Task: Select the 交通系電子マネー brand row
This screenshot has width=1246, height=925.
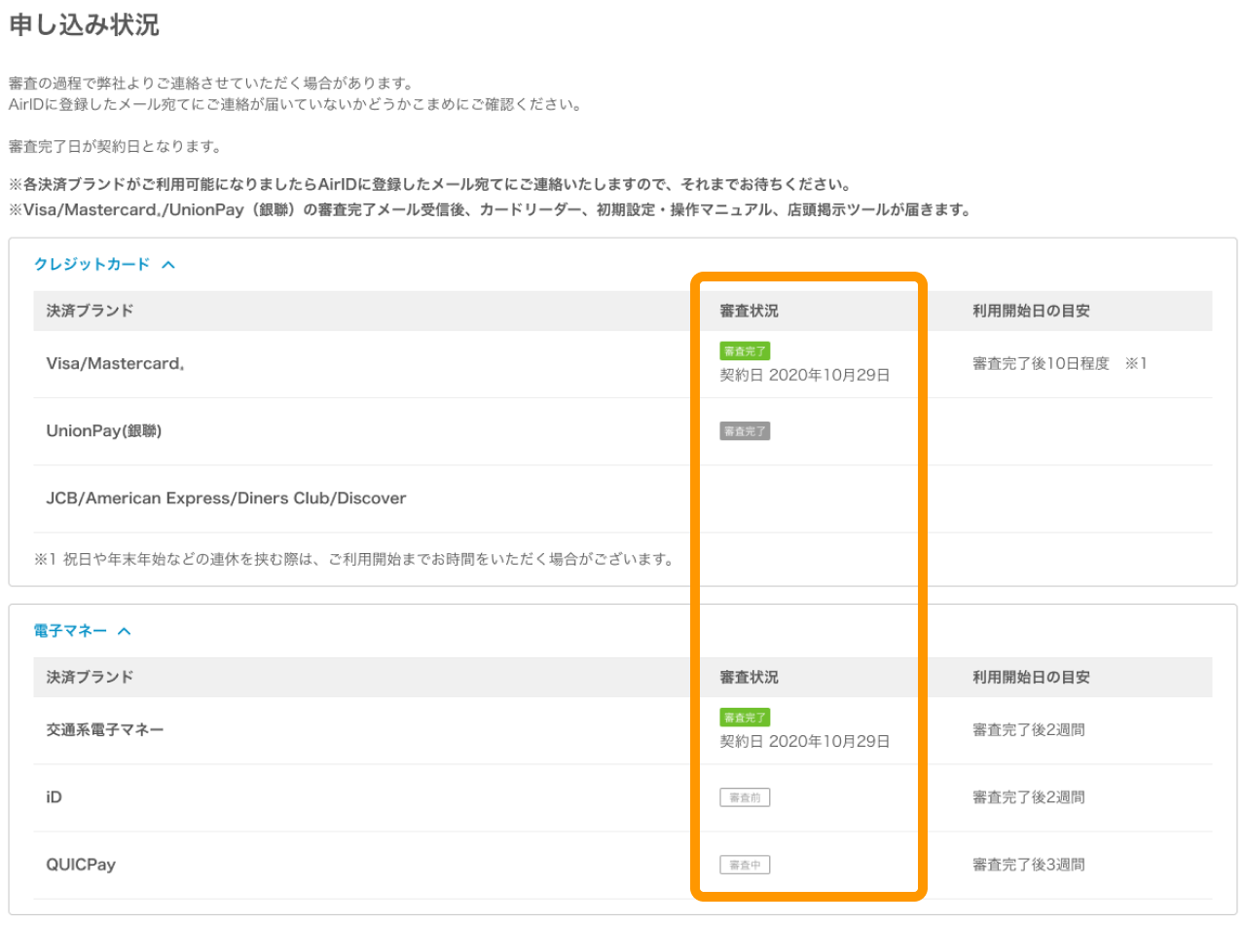Action: [105, 729]
